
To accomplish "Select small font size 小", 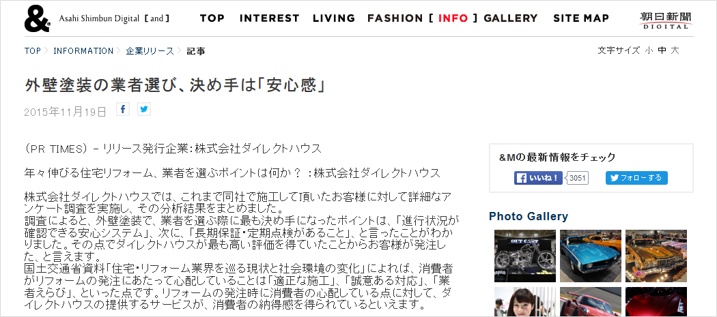I will (649, 50).
